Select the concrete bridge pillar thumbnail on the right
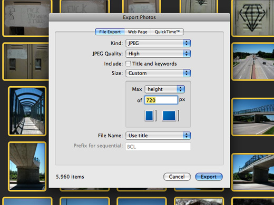Screen dimensions: 274x205 [x=253, y=172]
